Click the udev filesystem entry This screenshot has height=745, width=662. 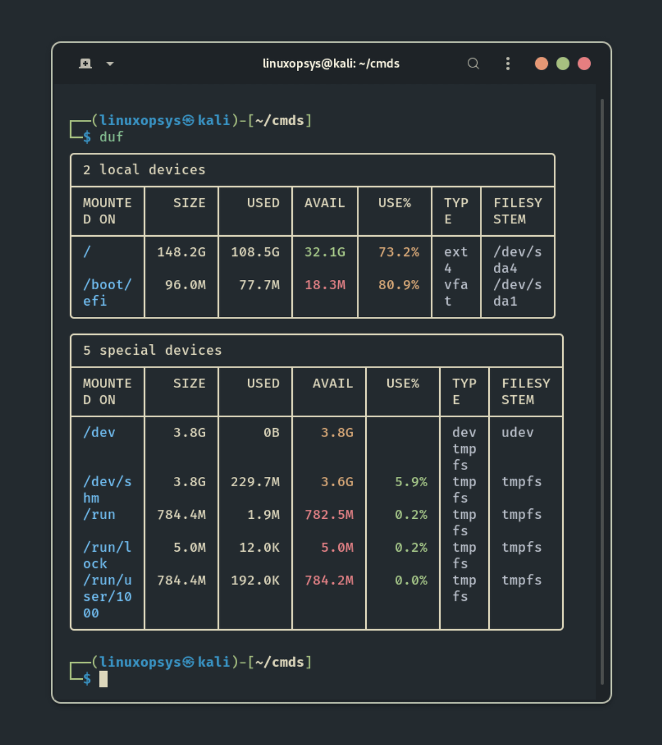click(517, 433)
